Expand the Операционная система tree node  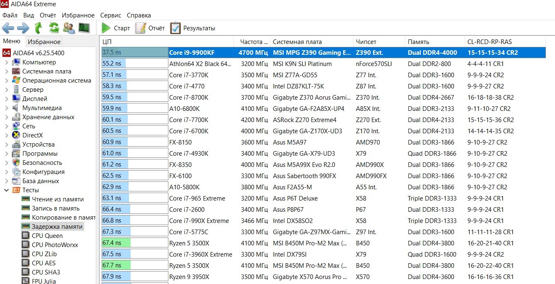pyautogui.click(x=7, y=81)
